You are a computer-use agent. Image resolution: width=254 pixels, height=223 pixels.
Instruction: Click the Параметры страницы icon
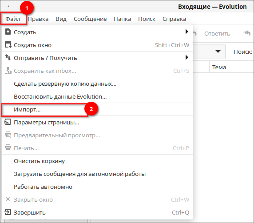click(8, 122)
